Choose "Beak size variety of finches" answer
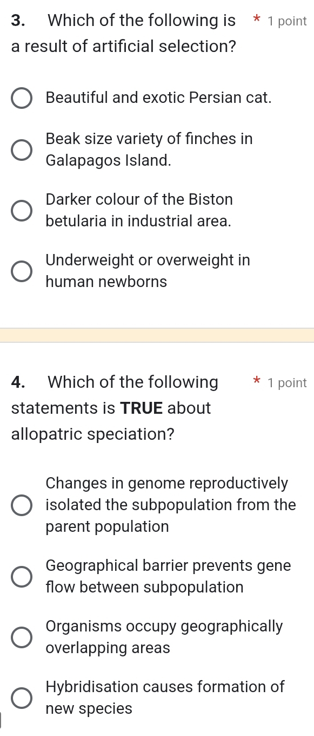Viewport: 314px width, 736px height. pyautogui.click(x=149, y=149)
